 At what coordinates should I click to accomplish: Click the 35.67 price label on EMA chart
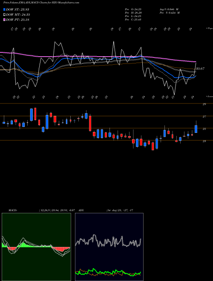point(200,69)
